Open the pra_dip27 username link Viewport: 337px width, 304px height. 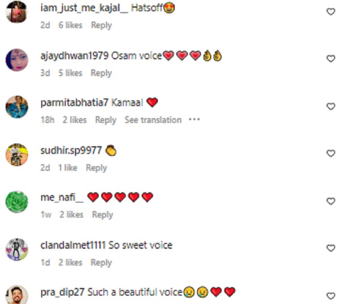tap(62, 292)
